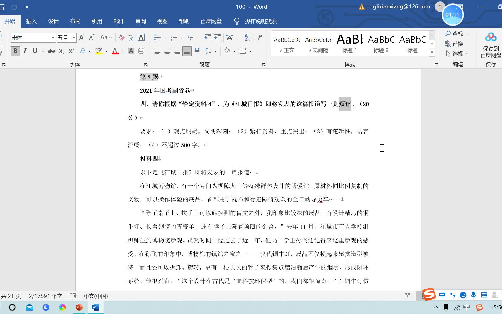Click the 中文(中国) language indicator

[x=96, y=296]
